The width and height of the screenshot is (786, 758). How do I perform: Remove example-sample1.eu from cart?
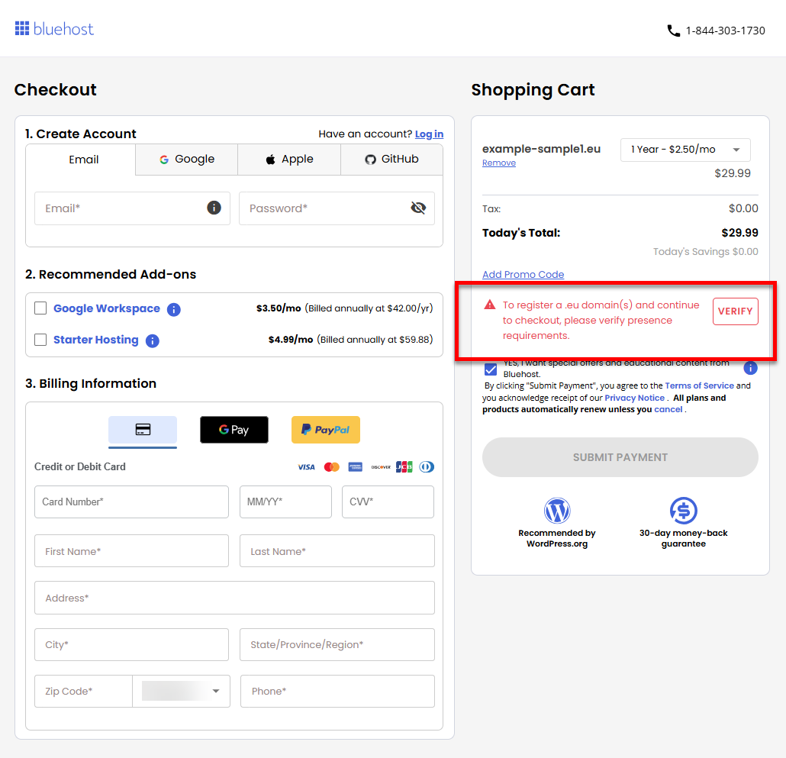(x=499, y=163)
